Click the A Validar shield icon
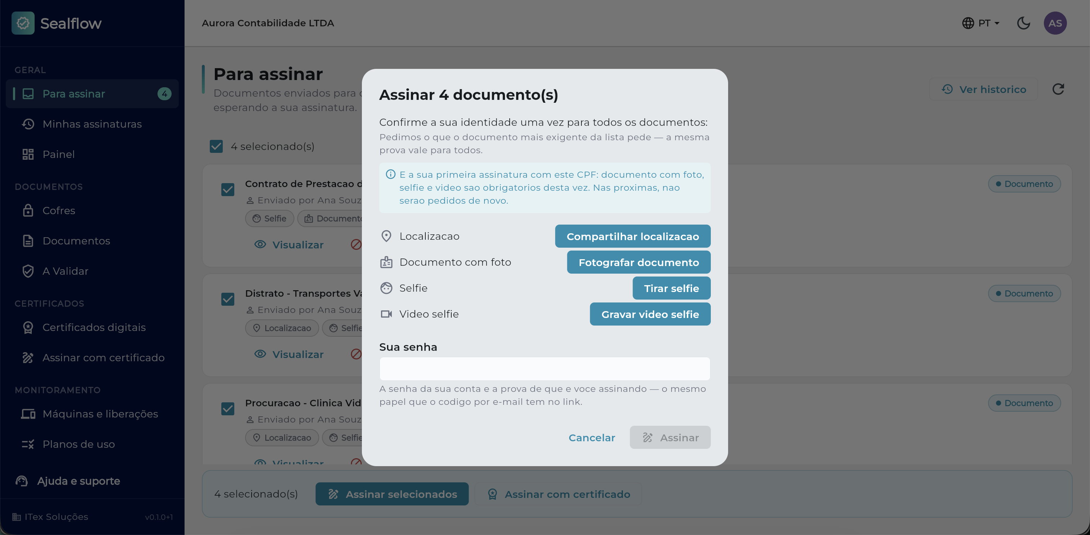 tap(28, 271)
